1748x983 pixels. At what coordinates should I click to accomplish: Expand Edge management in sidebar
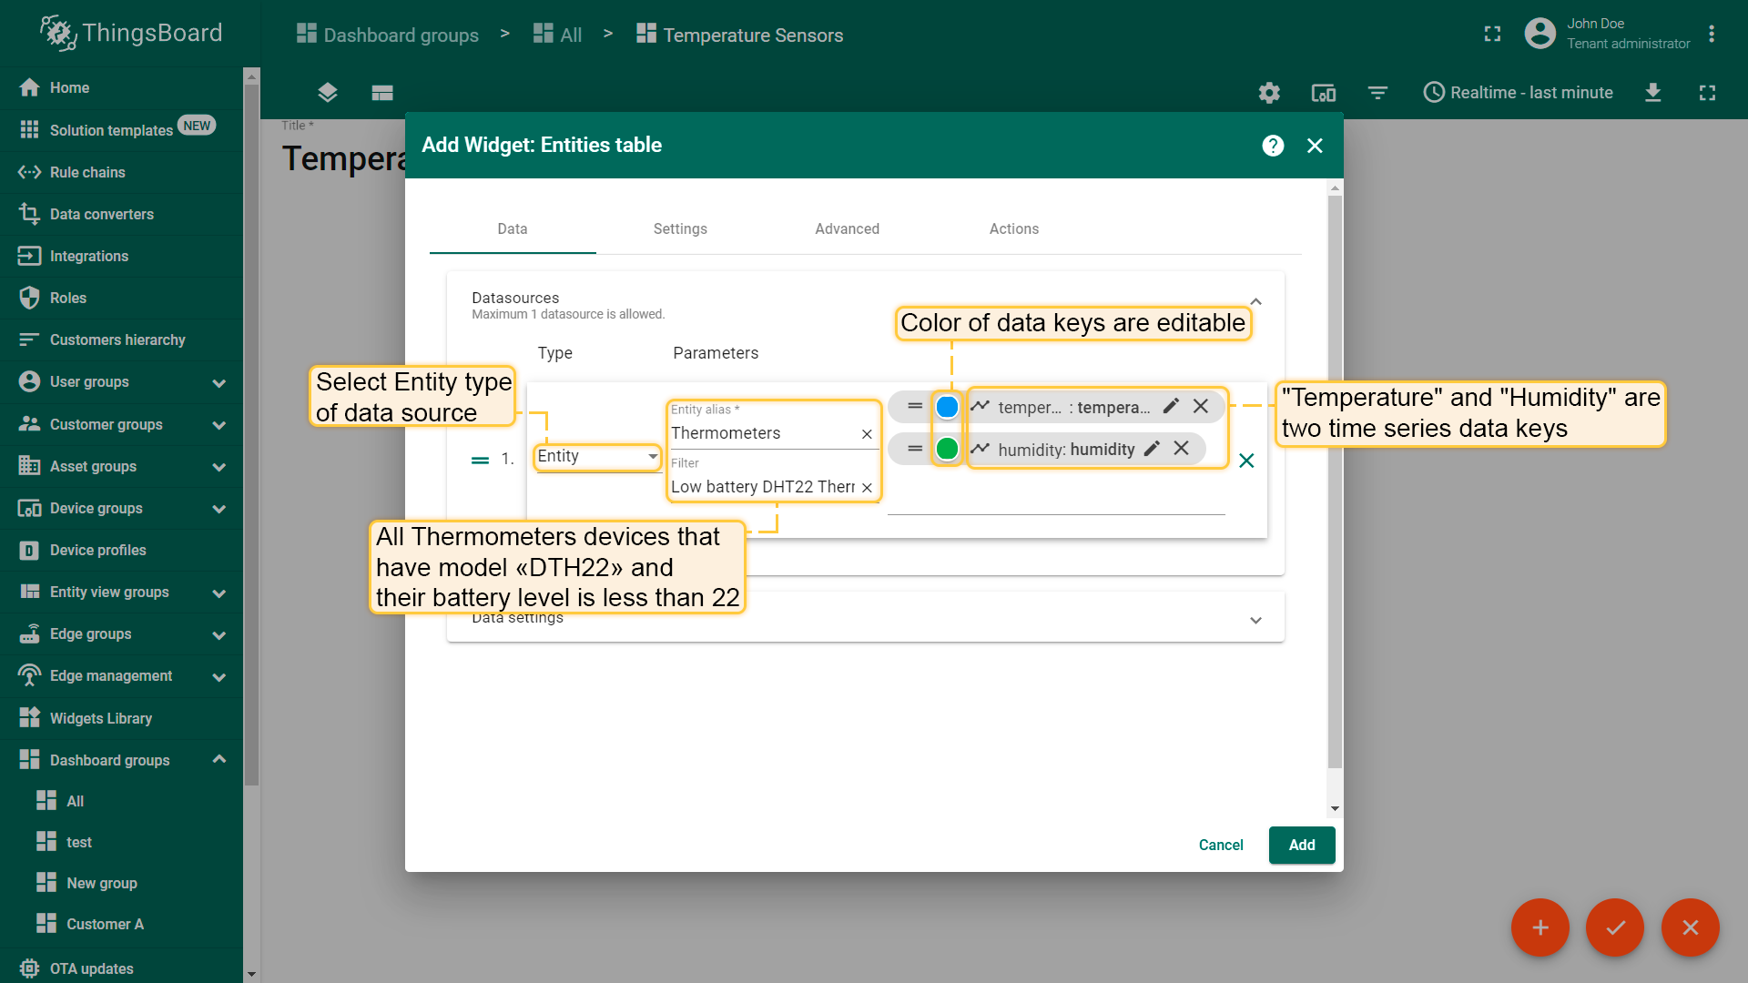click(218, 677)
